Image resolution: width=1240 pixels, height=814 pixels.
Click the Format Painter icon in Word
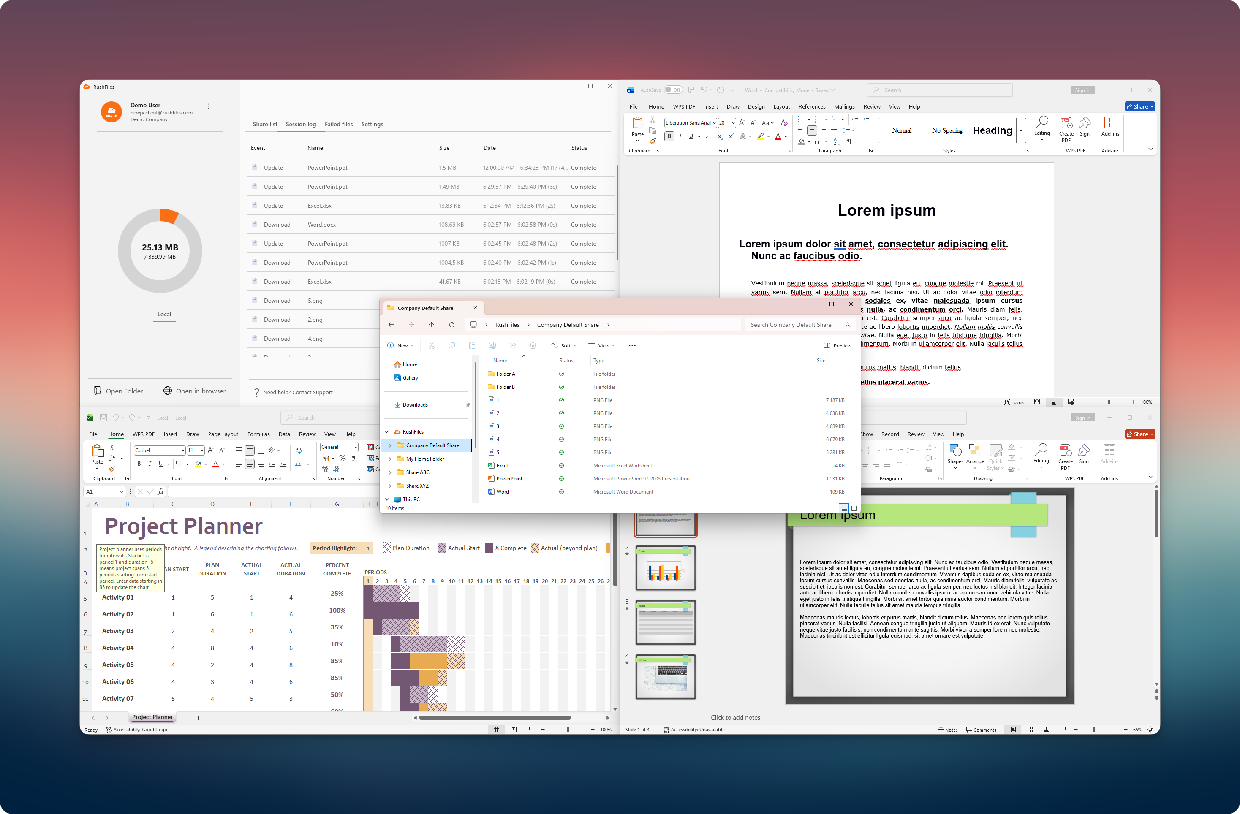coord(652,141)
